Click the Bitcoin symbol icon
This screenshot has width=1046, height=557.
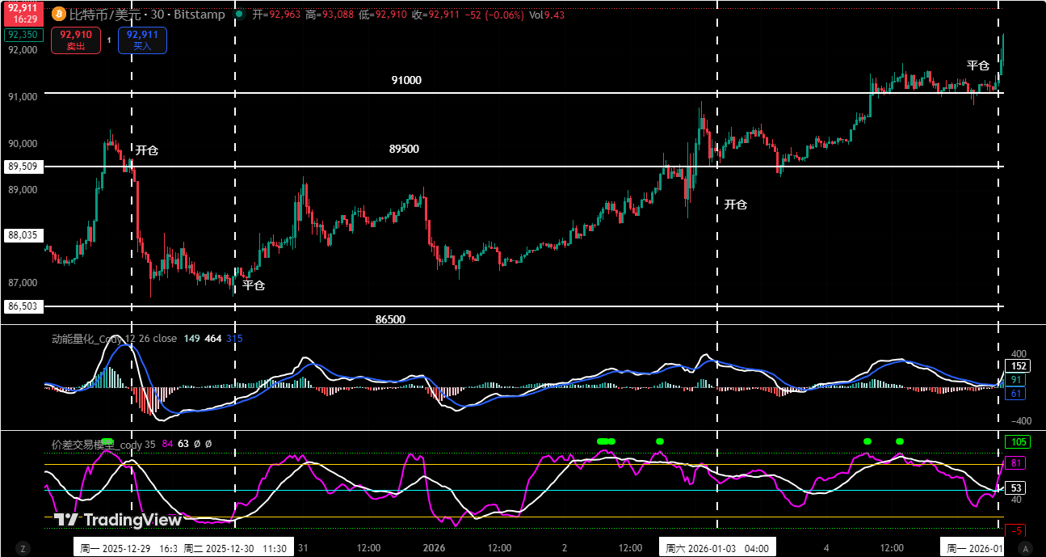(x=59, y=14)
